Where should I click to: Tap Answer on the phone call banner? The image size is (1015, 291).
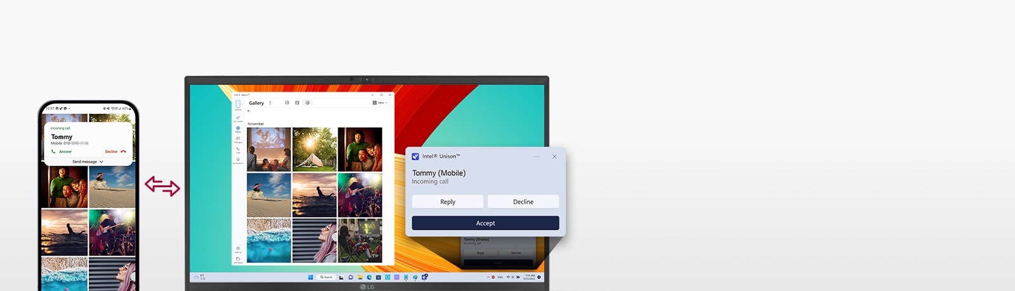pyautogui.click(x=62, y=152)
